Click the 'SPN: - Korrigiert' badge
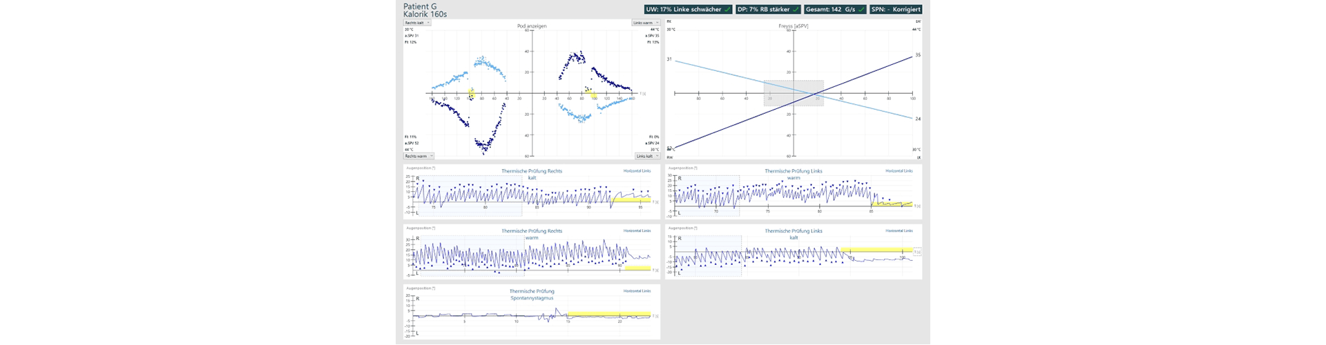Screen dimensions: 1326x345 896,10
